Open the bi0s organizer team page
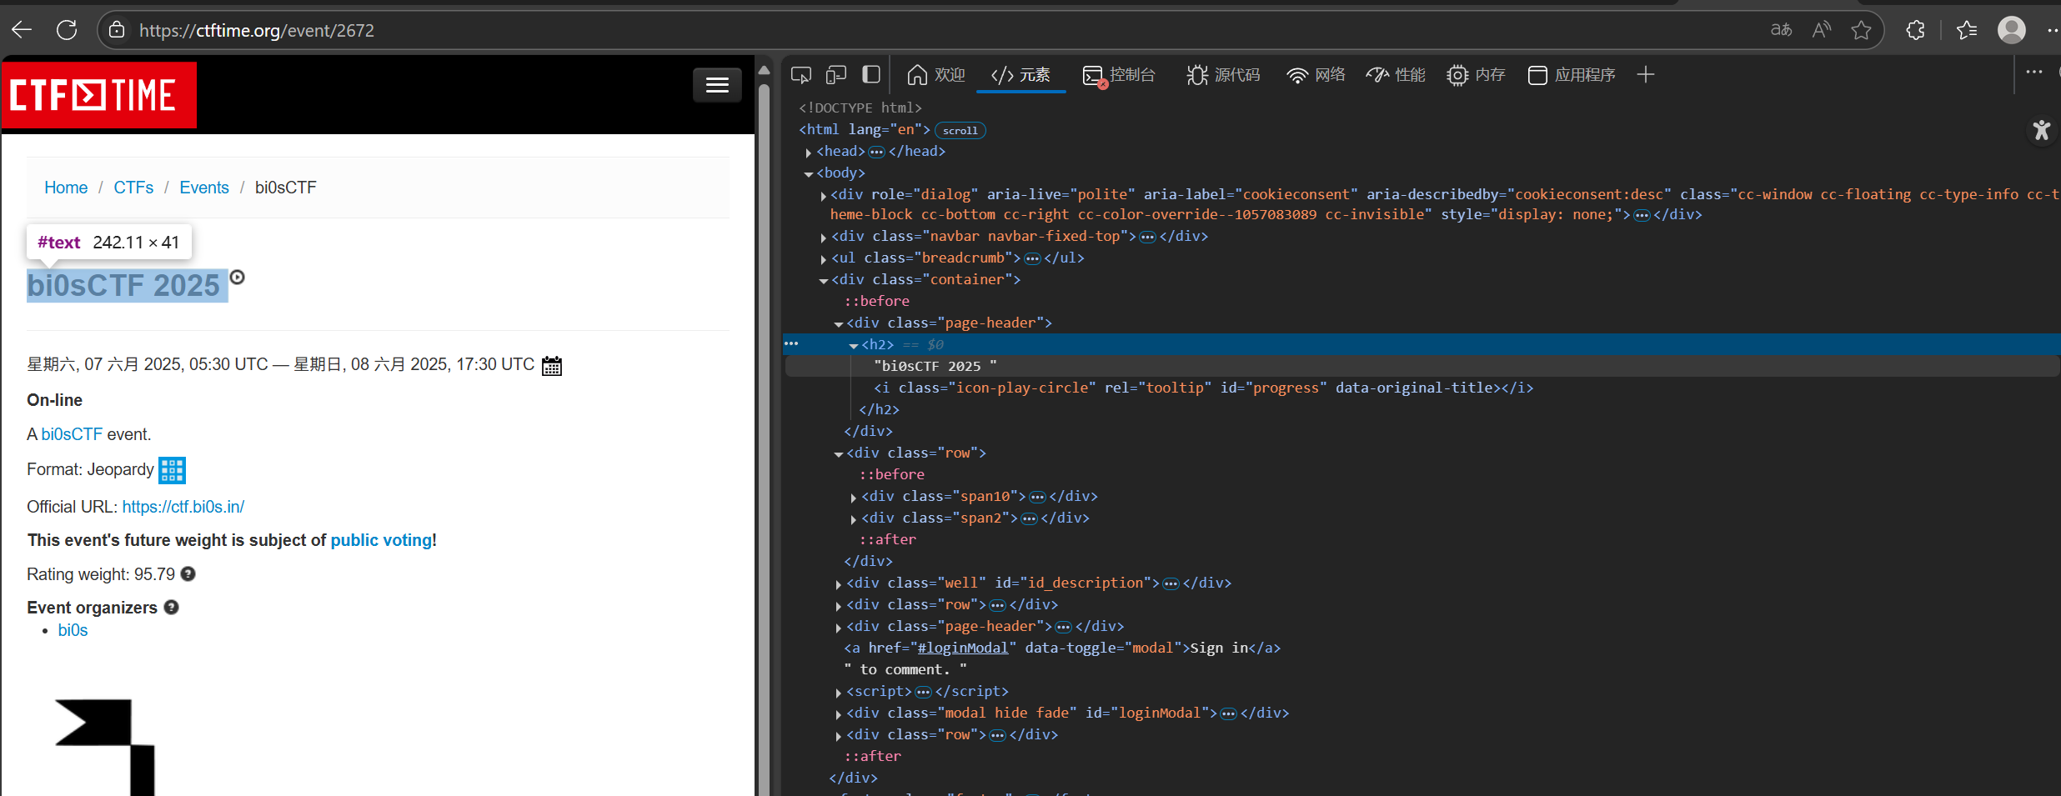The image size is (2061, 796). [x=73, y=630]
